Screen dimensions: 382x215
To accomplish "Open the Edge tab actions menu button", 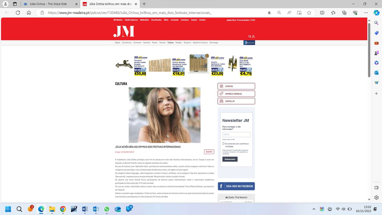I will [15, 4].
